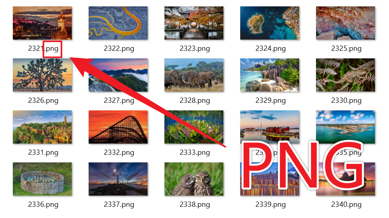Click the 2324.png aerial island thumbnail
Image resolution: width=389 pixels, height=218 pixels.
coord(269,23)
